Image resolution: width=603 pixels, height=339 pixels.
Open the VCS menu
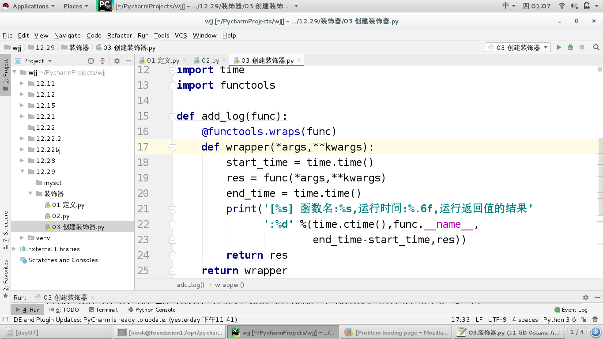click(x=181, y=35)
